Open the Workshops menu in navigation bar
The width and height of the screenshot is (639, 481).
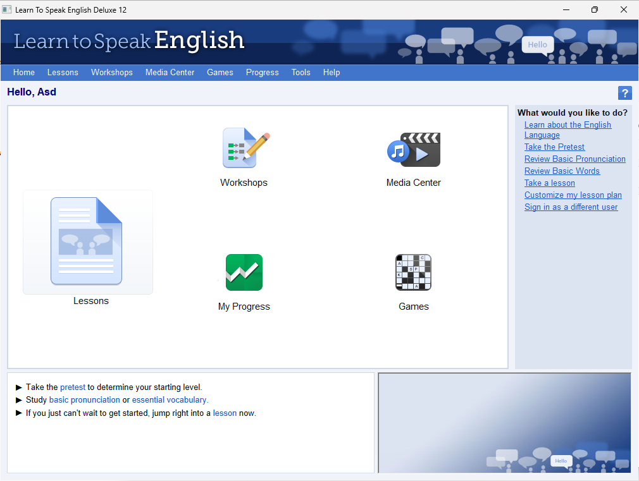click(111, 73)
